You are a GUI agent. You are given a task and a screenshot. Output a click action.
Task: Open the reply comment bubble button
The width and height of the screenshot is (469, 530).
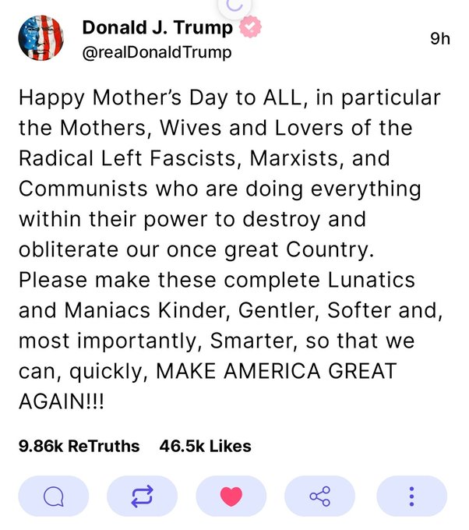coord(53,496)
